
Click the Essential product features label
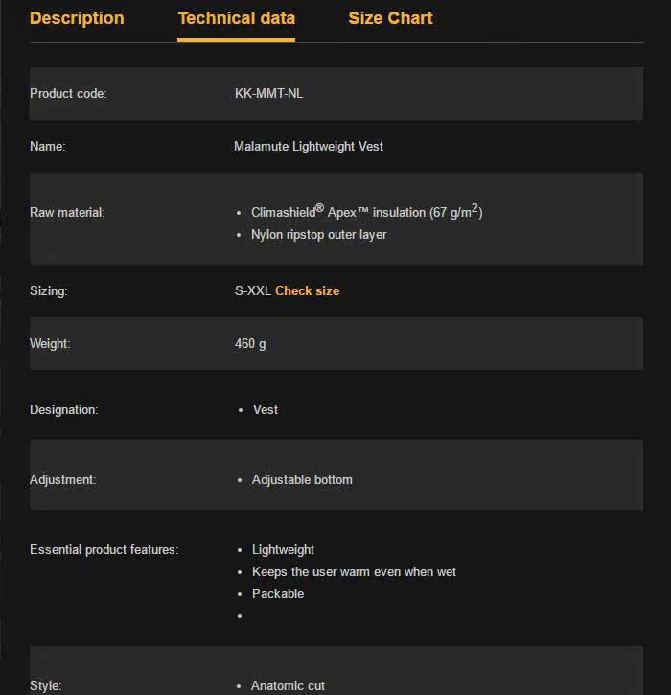(104, 549)
